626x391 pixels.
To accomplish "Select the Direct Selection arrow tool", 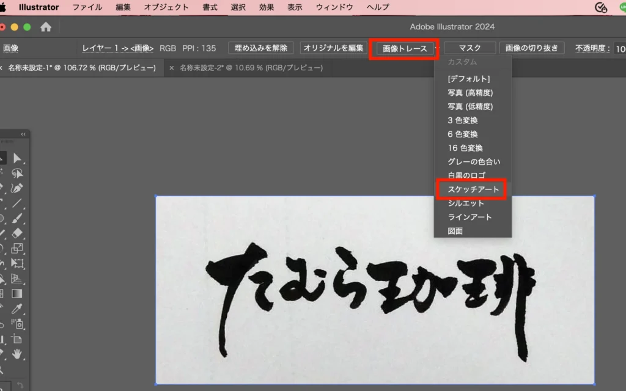I will (x=17, y=158).
